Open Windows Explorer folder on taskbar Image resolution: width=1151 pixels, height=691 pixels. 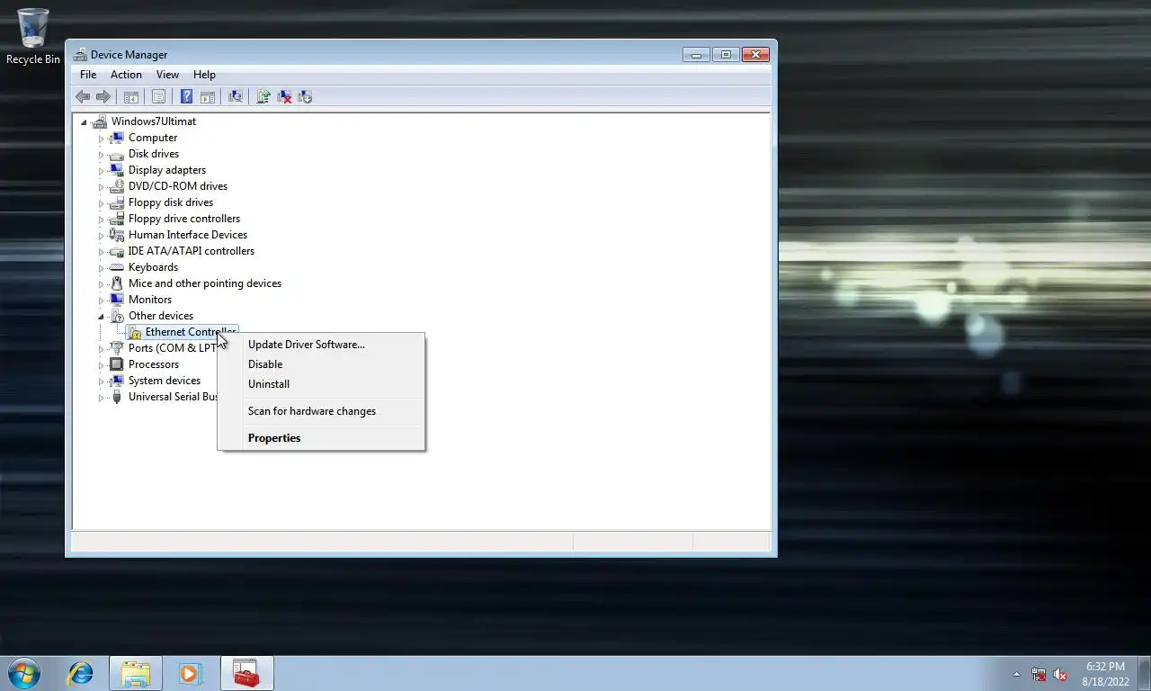pyautogui.click(x=136, y=673)
